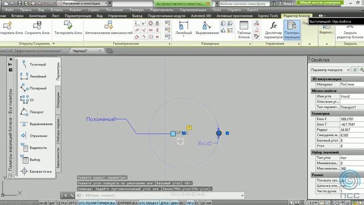Screen dimensions: 364x205
Task: Expand the Размерные panel arrow
Action: tap(250, 44)
